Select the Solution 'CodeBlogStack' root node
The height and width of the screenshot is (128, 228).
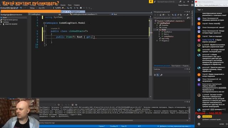[171, 21]
